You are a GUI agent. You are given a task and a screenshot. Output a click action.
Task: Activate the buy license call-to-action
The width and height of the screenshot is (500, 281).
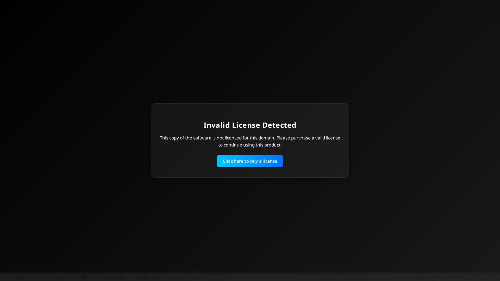click(250, 161)
